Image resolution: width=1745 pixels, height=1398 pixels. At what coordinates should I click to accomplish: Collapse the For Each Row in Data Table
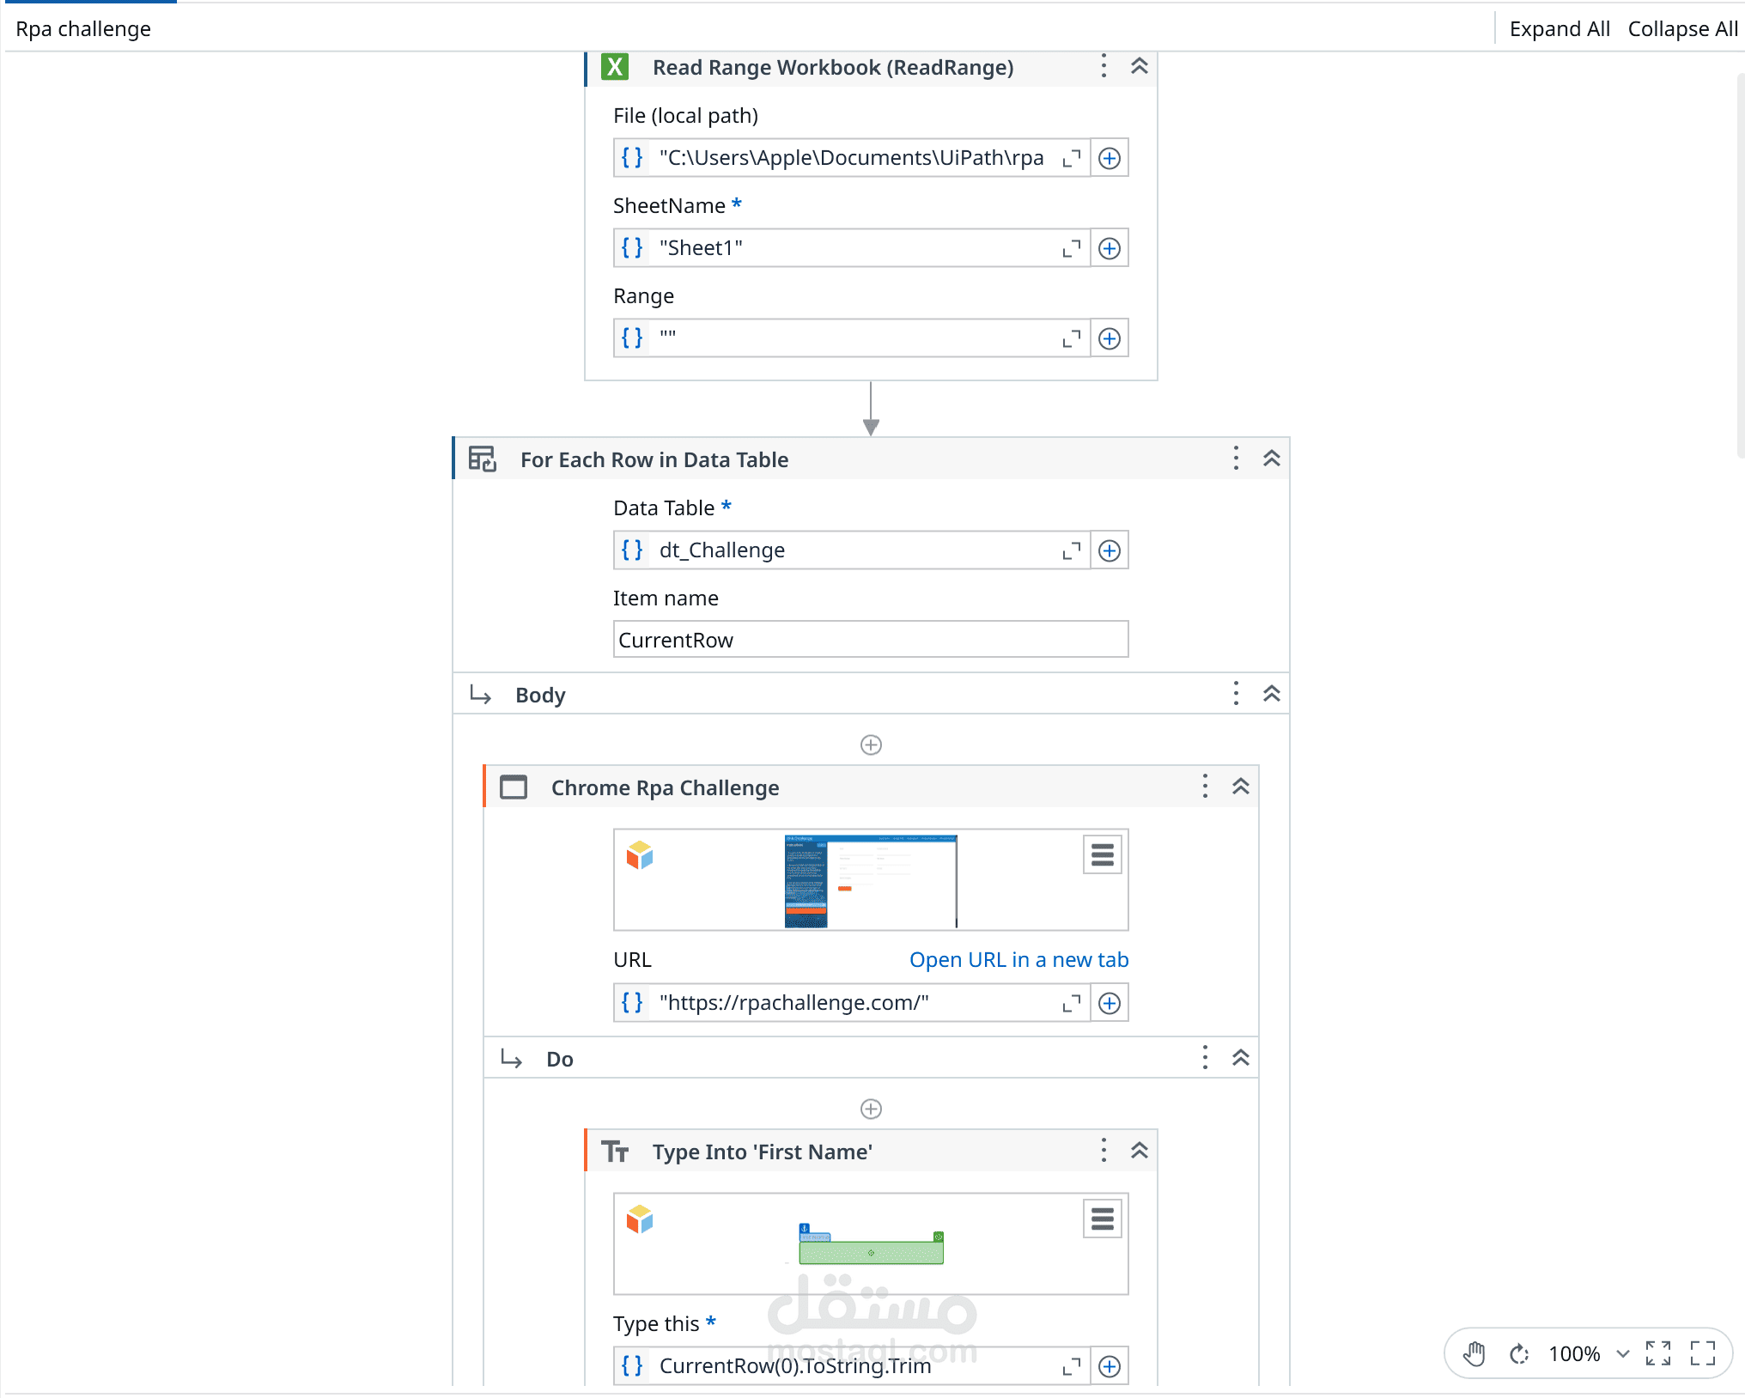pyautogui.click(x=1272, y=459)
